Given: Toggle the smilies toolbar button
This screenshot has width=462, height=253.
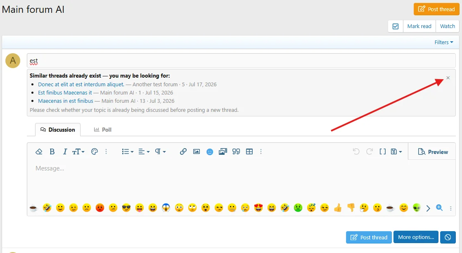Looking at the screenshot, I should point(210,152).
